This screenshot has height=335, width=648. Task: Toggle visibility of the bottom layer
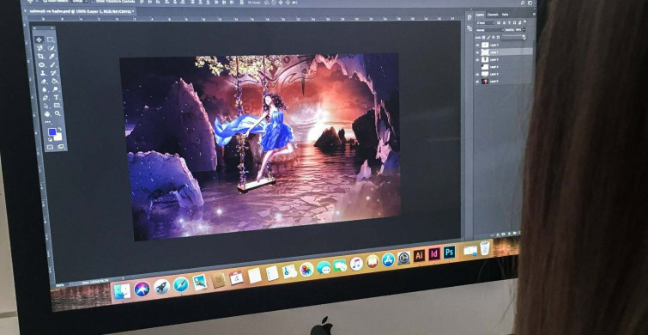[x=477, y=82]
